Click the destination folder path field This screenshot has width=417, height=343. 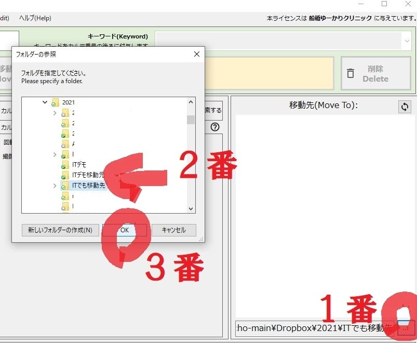pos(314,328)
